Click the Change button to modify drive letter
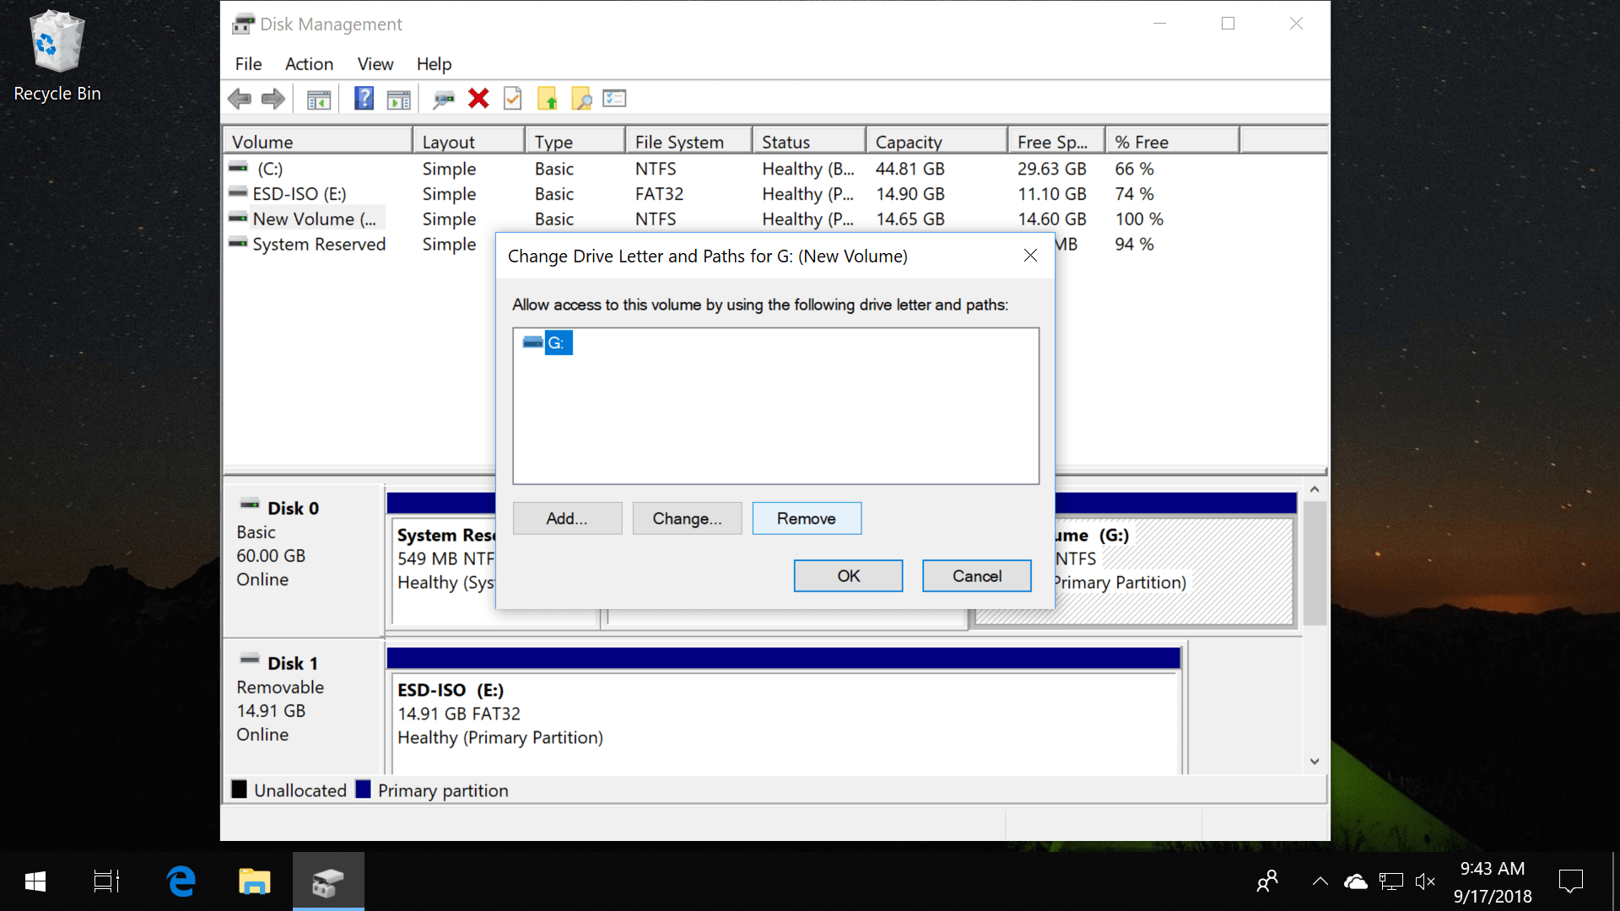Viewport: 1620px width, 911px height. [687, 517]
